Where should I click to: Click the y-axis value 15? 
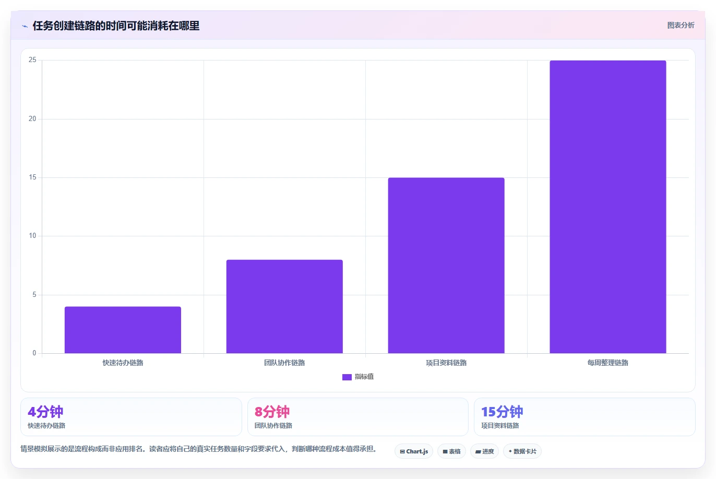pos(32,177)
